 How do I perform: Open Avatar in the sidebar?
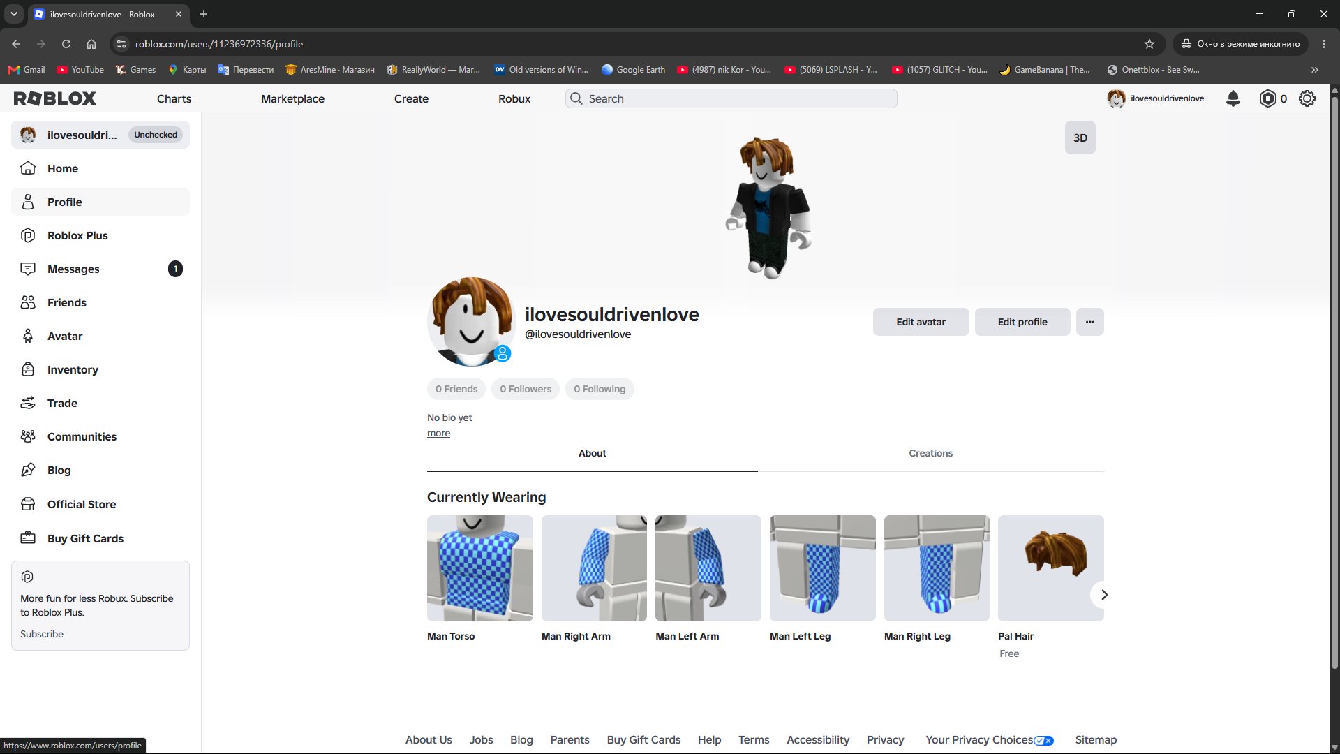100,336
